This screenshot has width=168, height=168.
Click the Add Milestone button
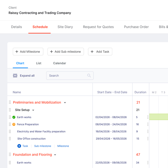tap(28, 52)
